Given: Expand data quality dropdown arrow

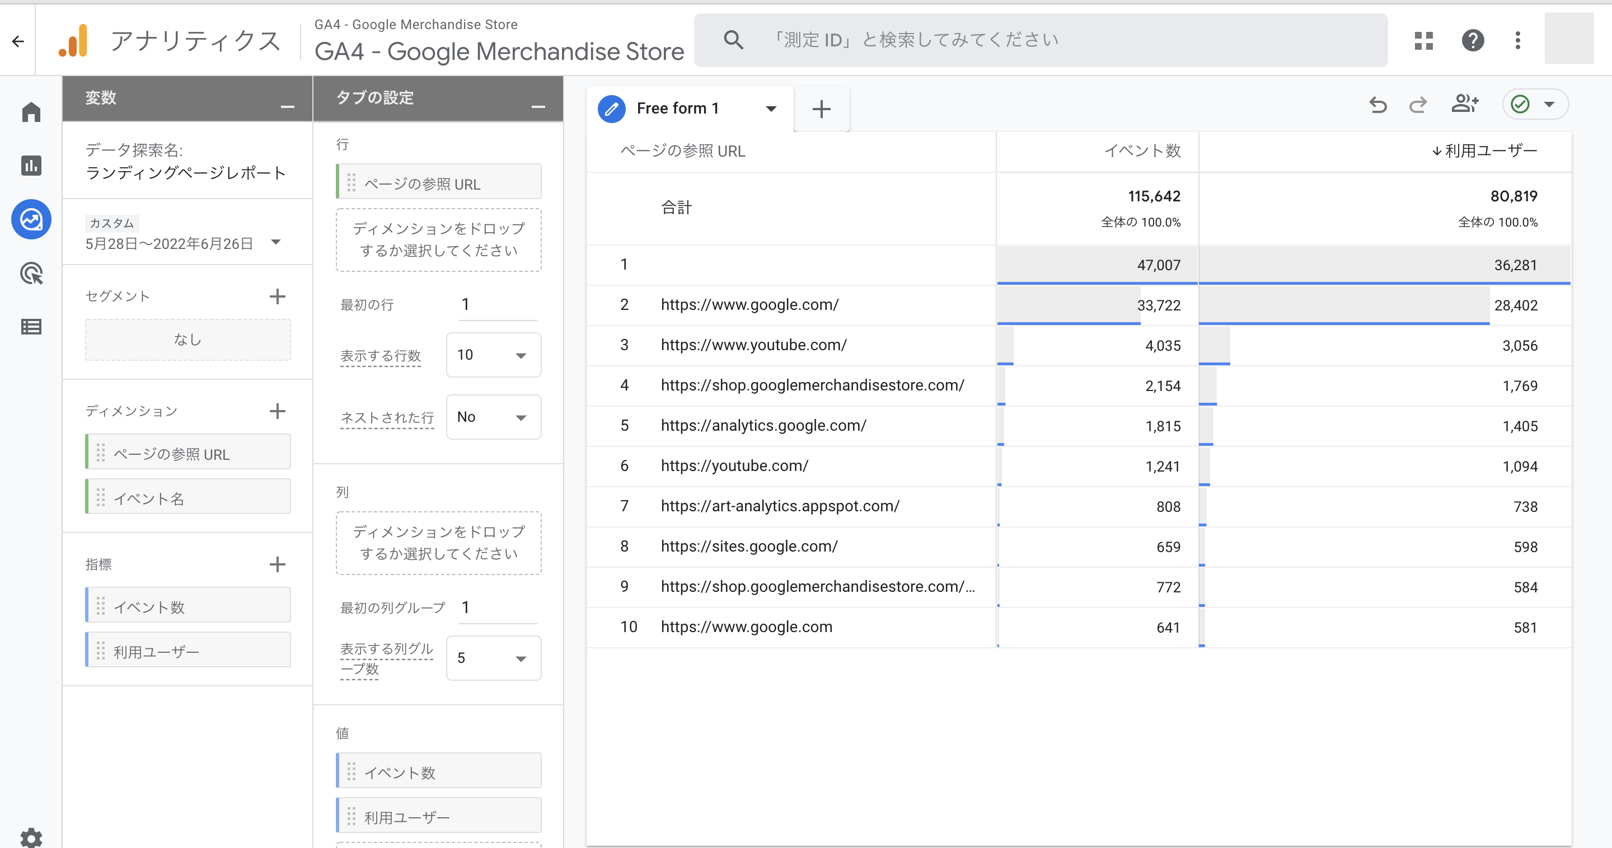Looking at the screenshot, I should coord(1549,105).
